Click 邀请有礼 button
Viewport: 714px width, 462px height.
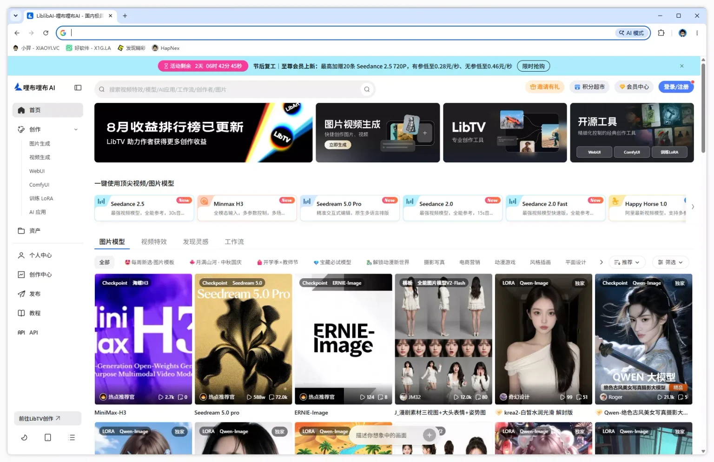tap(545, 87)
